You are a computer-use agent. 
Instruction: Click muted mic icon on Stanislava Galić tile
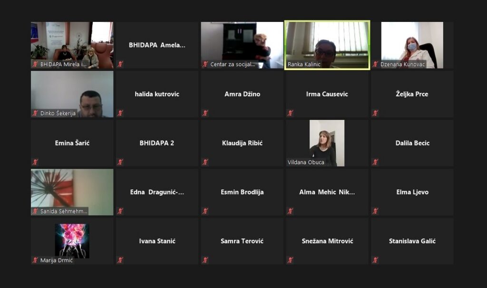[375, 260]
